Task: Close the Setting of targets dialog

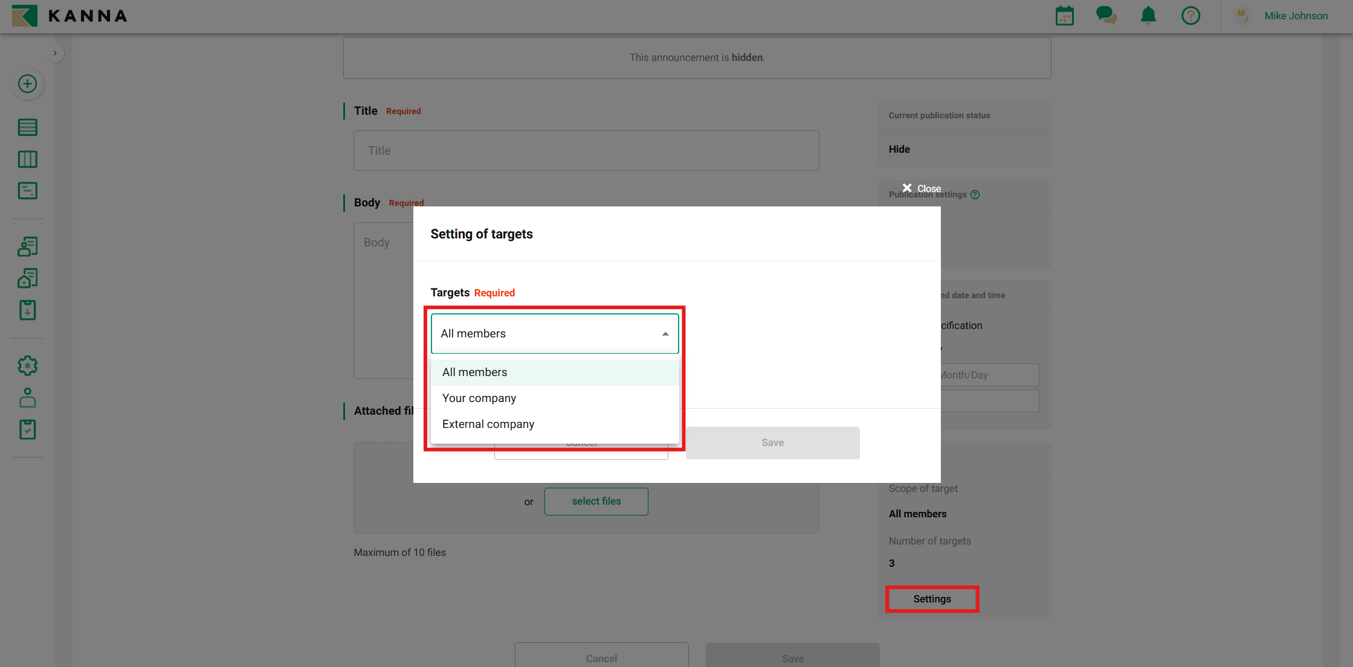Action: pos(921,188)
